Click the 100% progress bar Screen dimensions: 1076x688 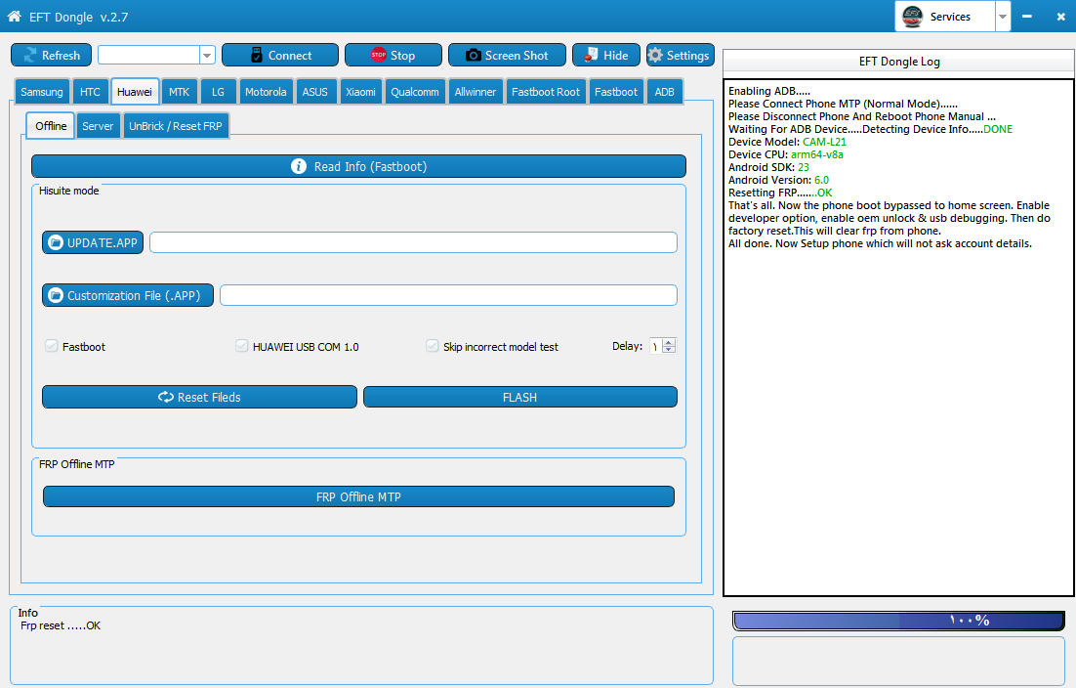(899, 621)
